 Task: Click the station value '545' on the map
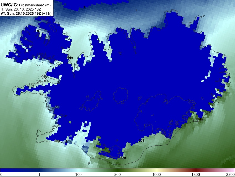click(200, 119)
